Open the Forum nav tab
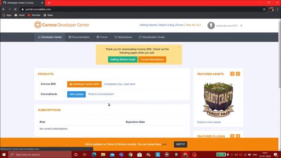The width and height of the screenshot is (281, 158). point(102,37)
